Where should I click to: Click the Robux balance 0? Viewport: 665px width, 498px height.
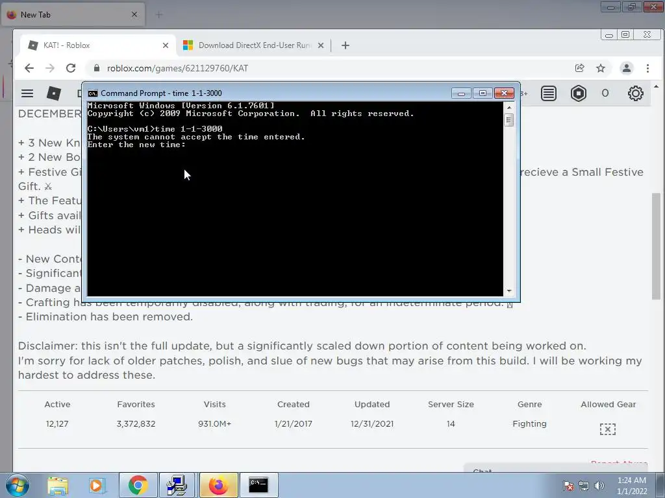click(605, 93)
